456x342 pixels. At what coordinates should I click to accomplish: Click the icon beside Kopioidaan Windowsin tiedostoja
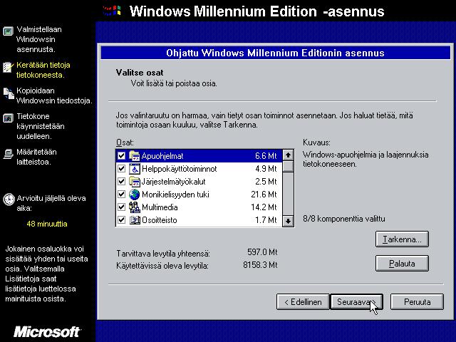pyautogui.click(x=9, y=93)
